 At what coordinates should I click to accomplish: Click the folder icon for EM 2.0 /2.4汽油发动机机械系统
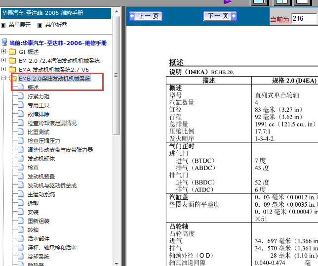(x=12, y=60)
